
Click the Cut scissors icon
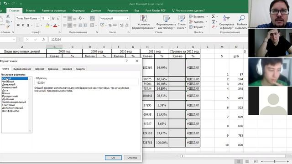pyautogui.click(x=8, y=16)
